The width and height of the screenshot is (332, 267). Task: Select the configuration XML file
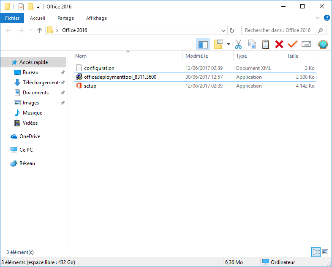(195, 68)
